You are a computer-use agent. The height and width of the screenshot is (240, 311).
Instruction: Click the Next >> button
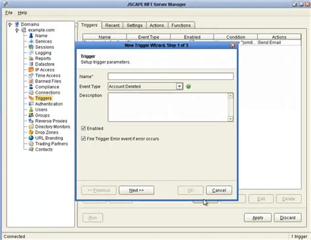click(136, 190)
